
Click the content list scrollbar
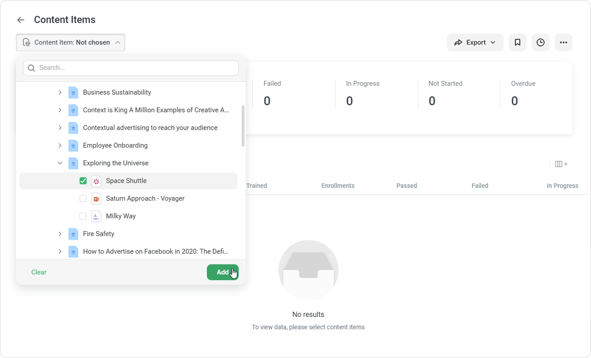click(x=243, y=126)
